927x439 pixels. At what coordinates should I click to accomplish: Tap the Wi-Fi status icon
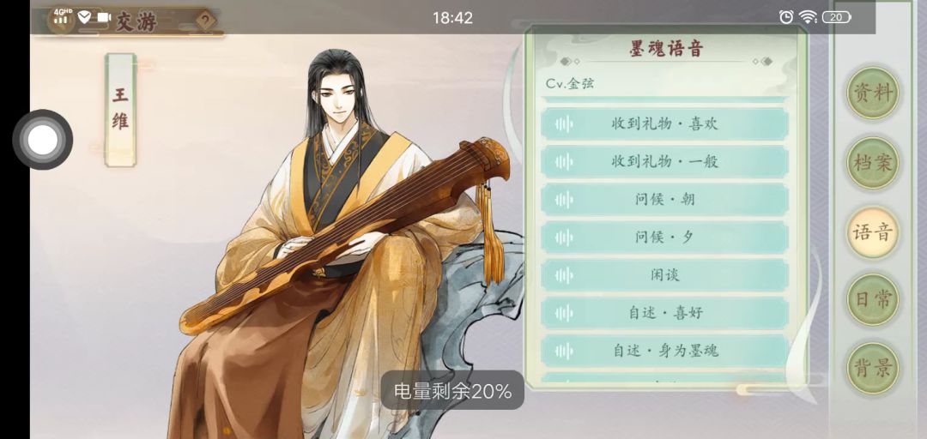click(x=808, y=17)
